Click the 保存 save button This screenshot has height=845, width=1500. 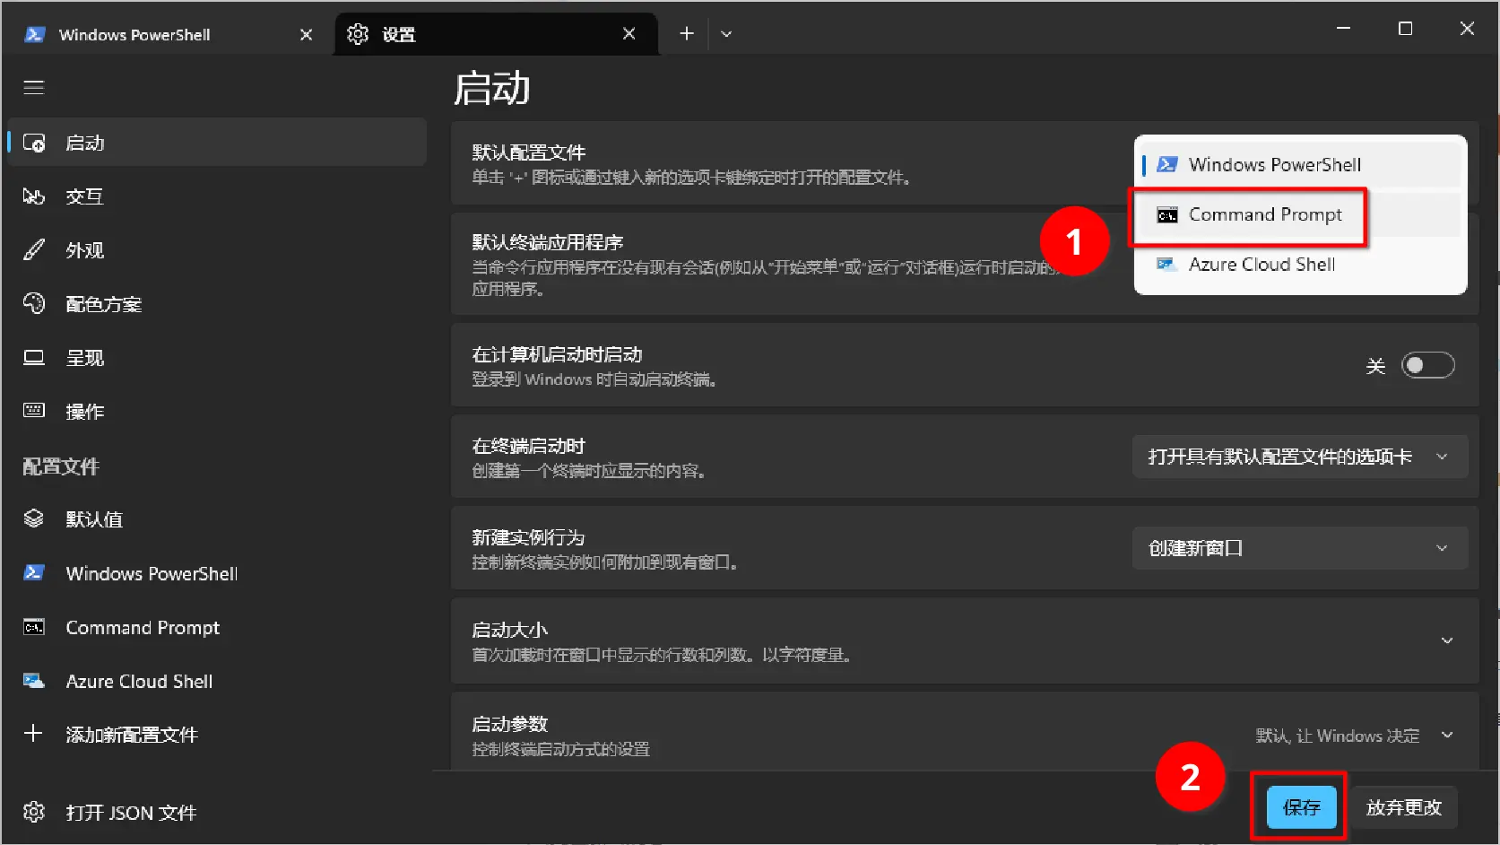pos(1301,807)
